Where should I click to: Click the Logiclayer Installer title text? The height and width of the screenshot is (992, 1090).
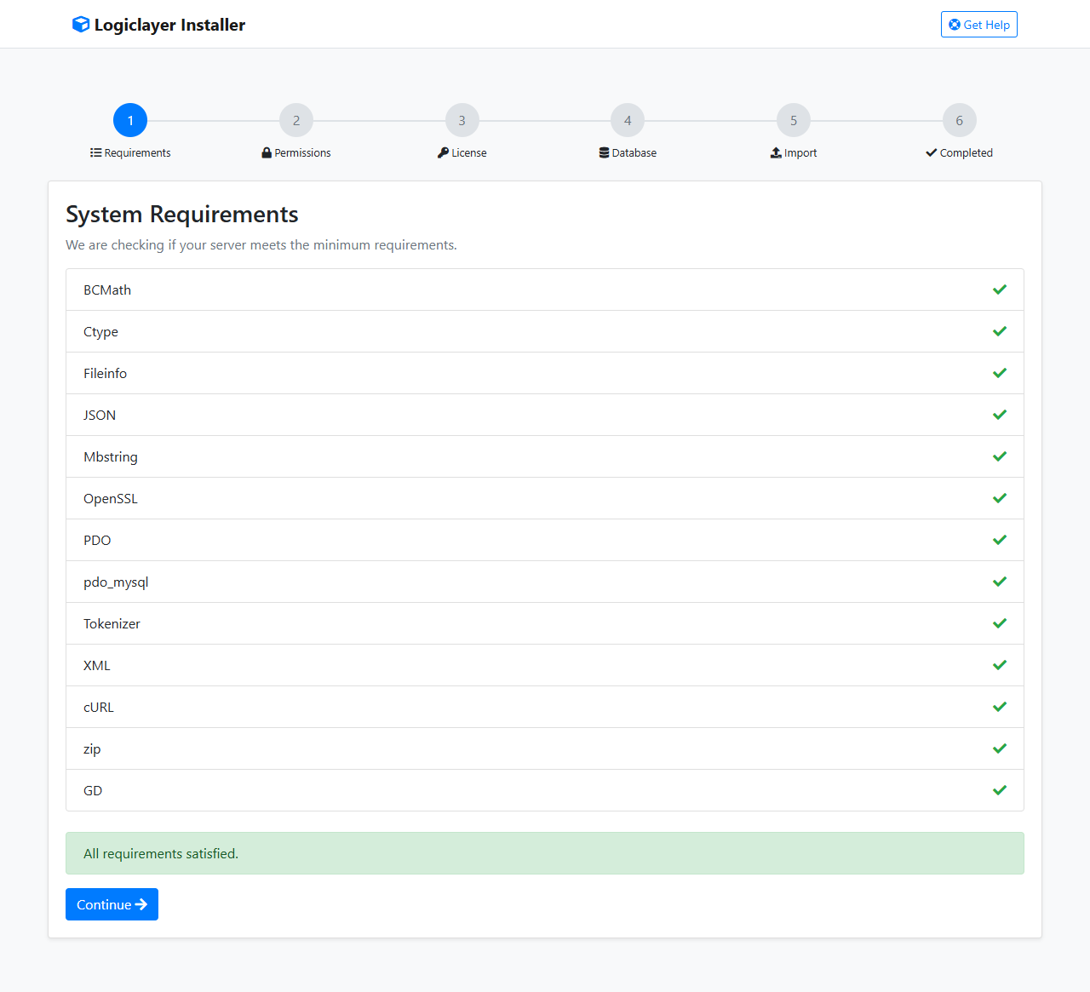coord(169,25)
